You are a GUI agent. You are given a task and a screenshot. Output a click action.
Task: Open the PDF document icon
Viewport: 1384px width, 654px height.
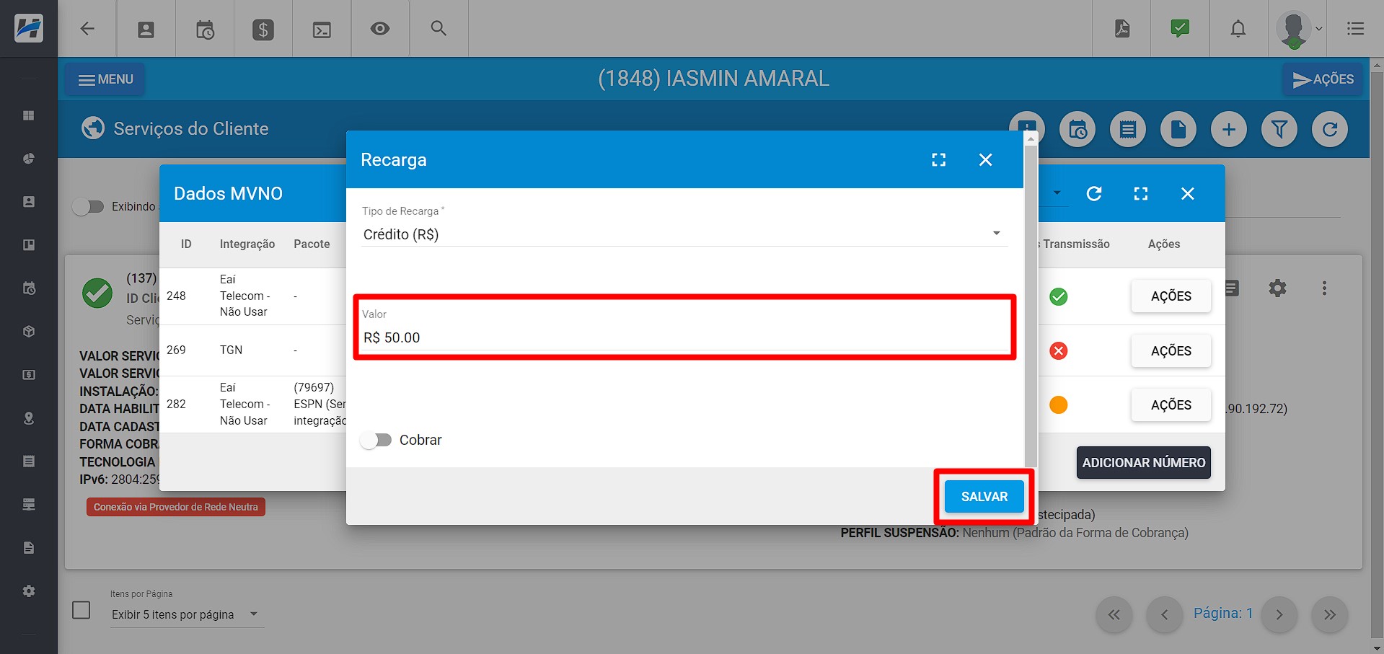pyautogui.click(x=1121, y=29)
